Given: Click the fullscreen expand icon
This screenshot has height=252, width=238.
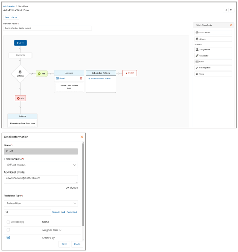Looking at the screenshot, I should point(231,10).
